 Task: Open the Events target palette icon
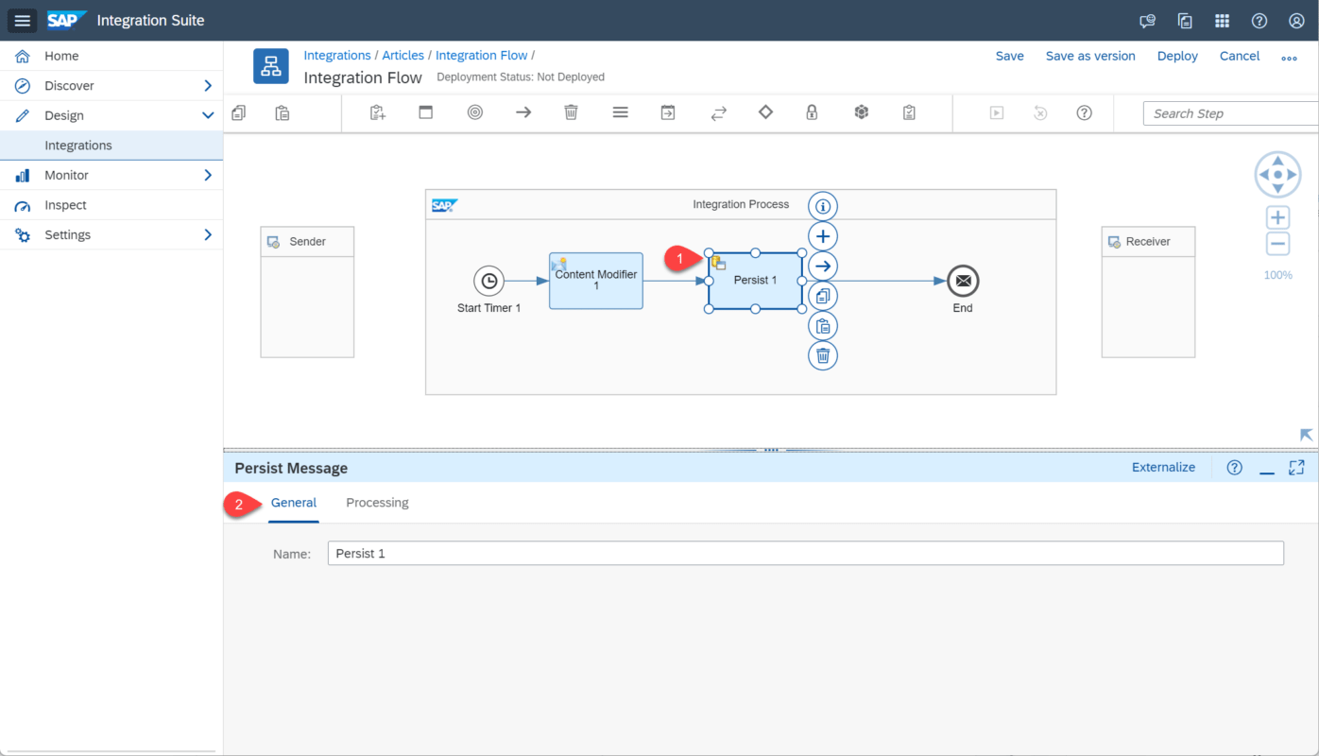[x=475, y=112]
